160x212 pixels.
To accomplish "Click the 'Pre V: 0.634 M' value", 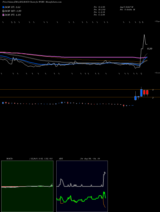I will (127, 10).
